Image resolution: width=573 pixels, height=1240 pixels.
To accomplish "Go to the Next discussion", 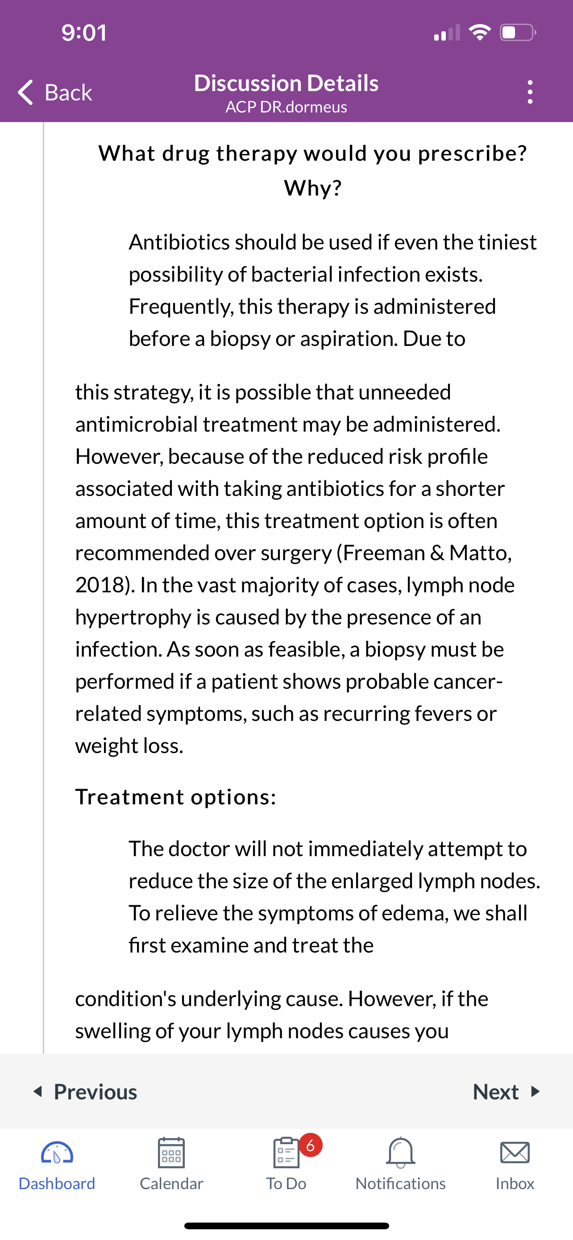I will tap(507, 1091).
